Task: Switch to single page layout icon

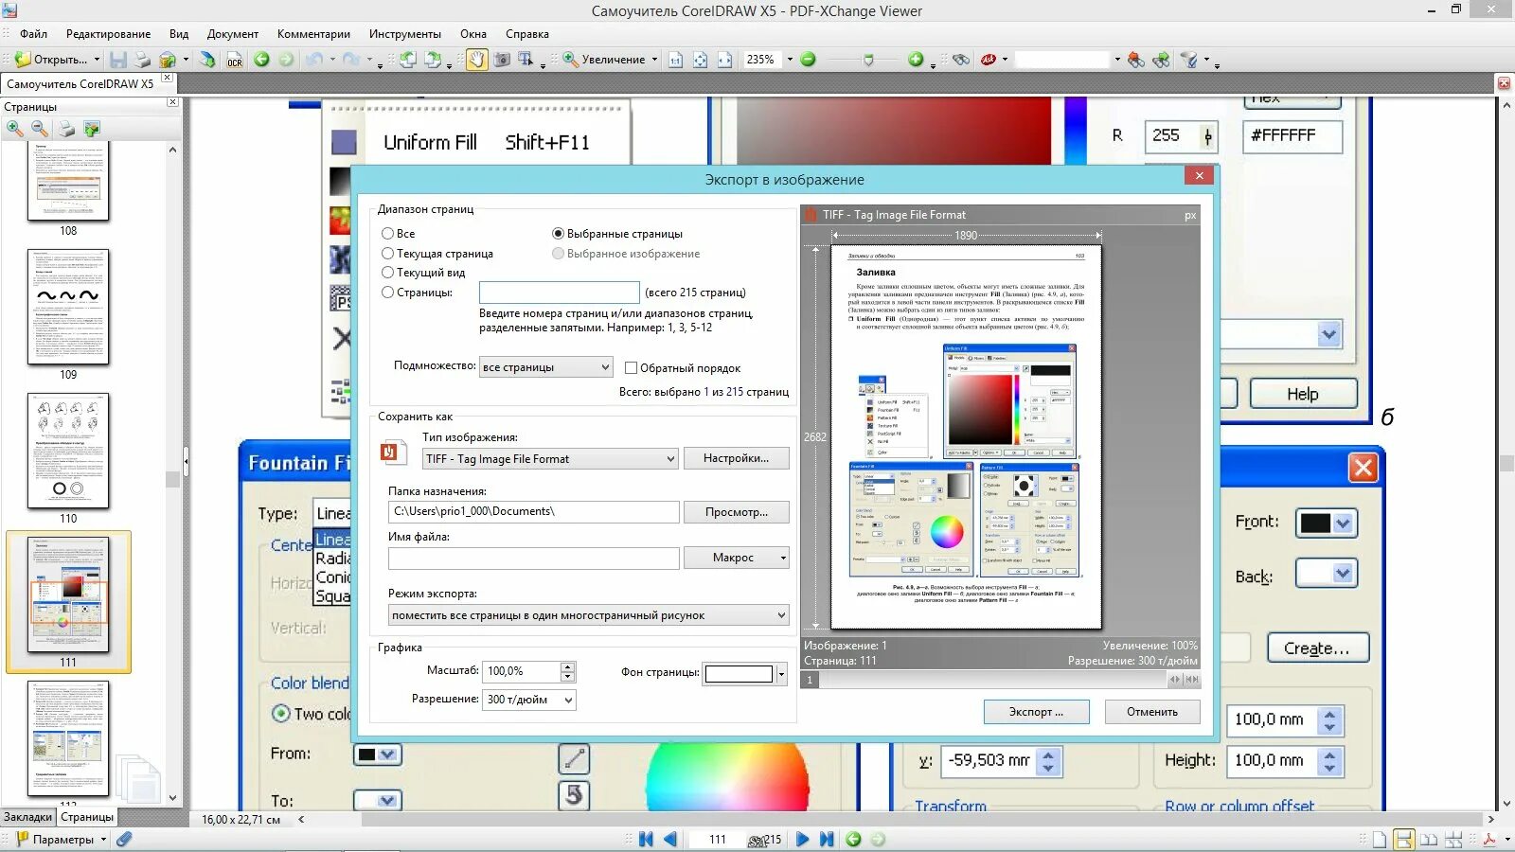Action: coord(1380,839)
